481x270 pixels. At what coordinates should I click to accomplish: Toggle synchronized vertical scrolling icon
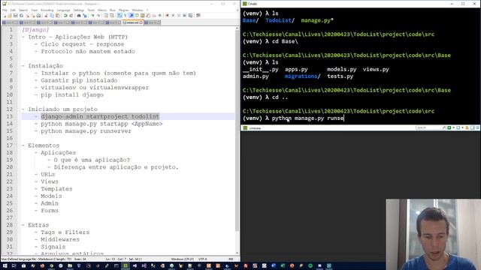(106, 15)
